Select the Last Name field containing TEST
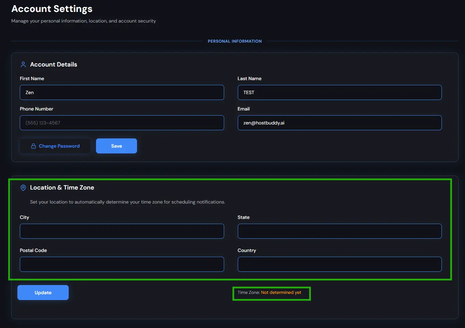The width and height of the screenshot is (465, 328). [339, 92]
